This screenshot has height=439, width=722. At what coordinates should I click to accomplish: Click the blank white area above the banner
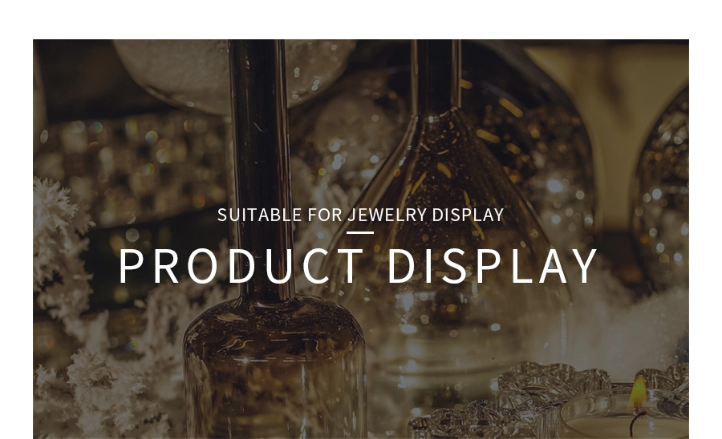[x=361, y=19]
